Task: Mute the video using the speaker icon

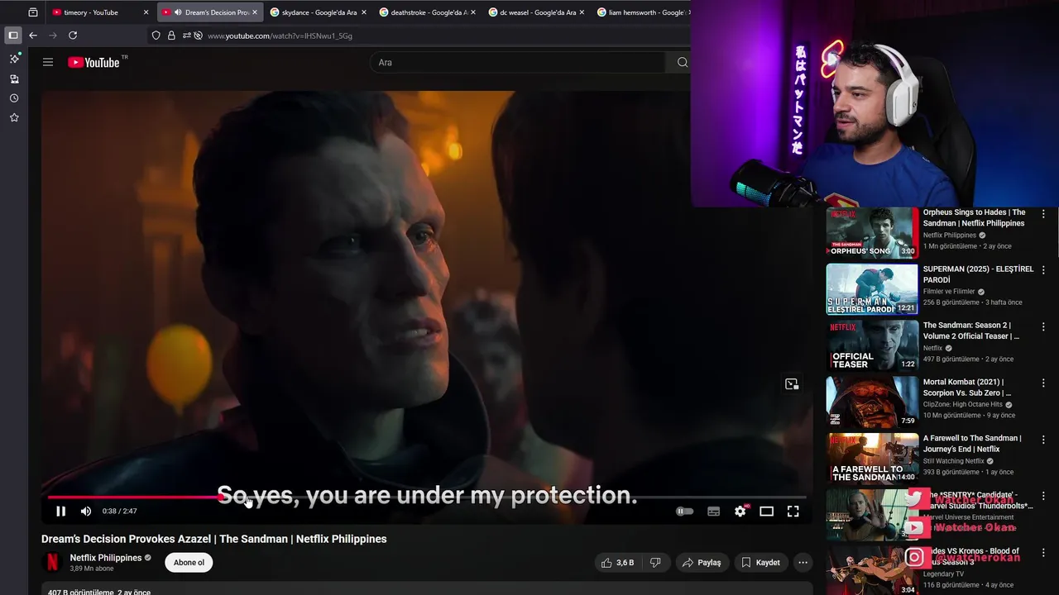Action: click(x=86, y=512)
